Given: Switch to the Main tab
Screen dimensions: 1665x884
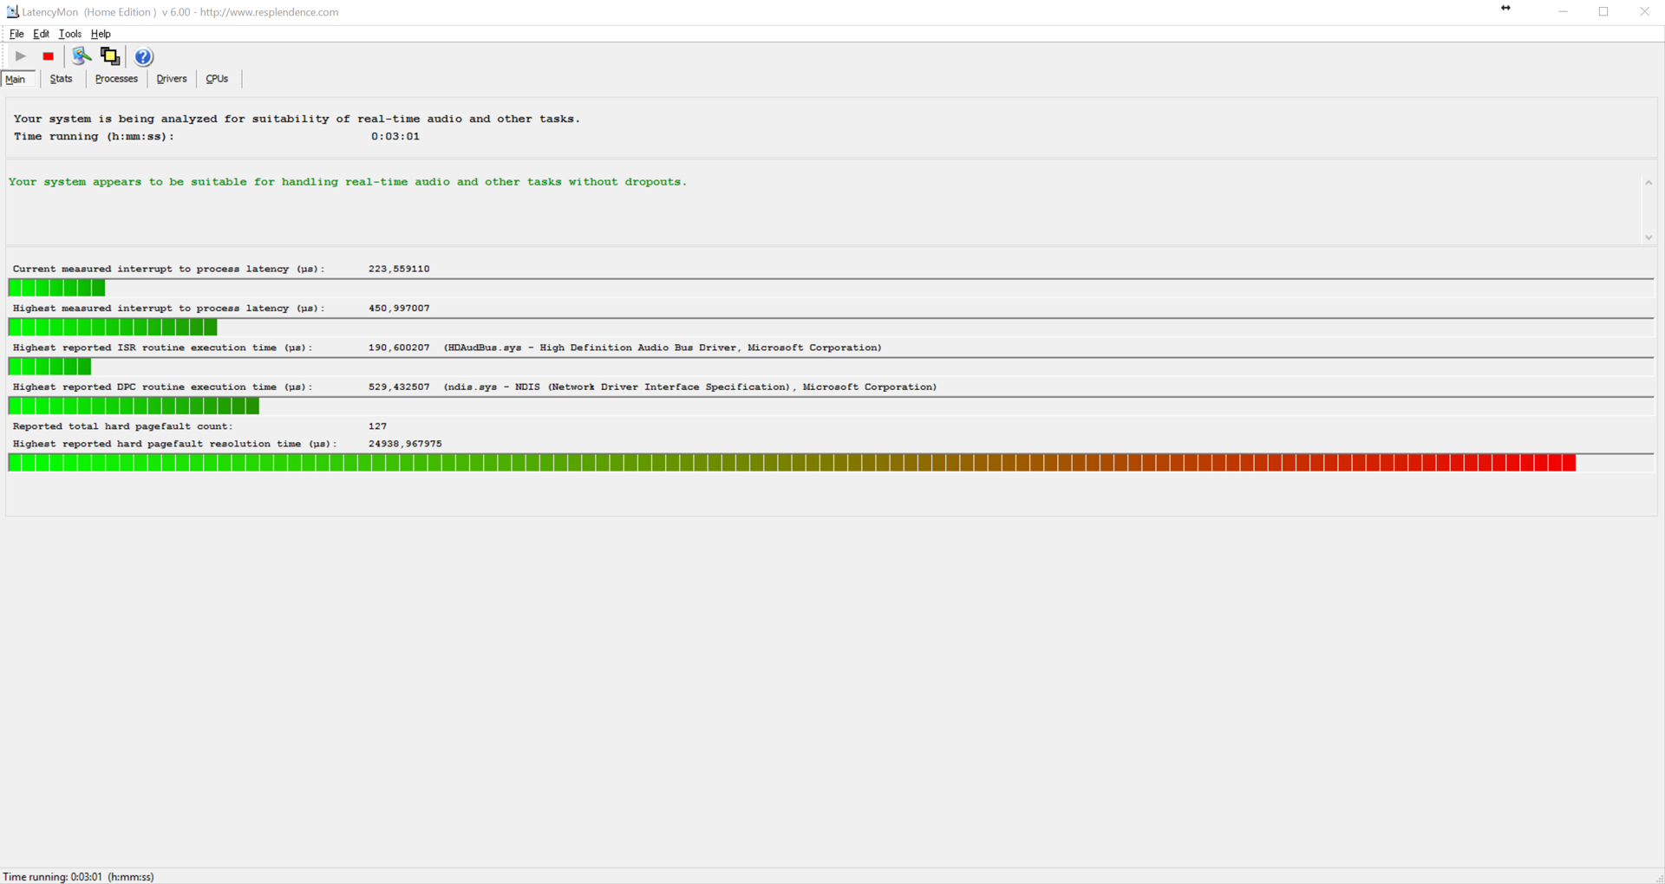Looking at the screenshot, I should (x=16, y=79).
